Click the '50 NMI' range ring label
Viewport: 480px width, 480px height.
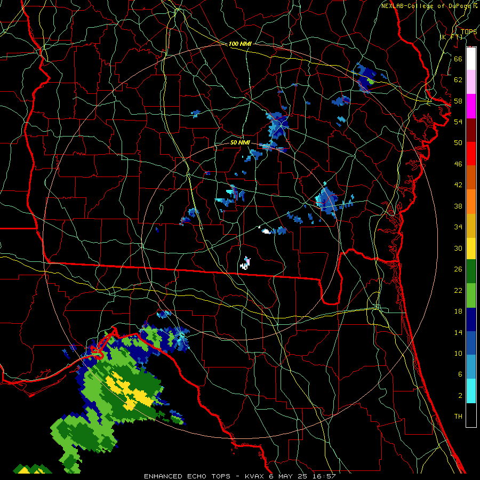(240, 142)
